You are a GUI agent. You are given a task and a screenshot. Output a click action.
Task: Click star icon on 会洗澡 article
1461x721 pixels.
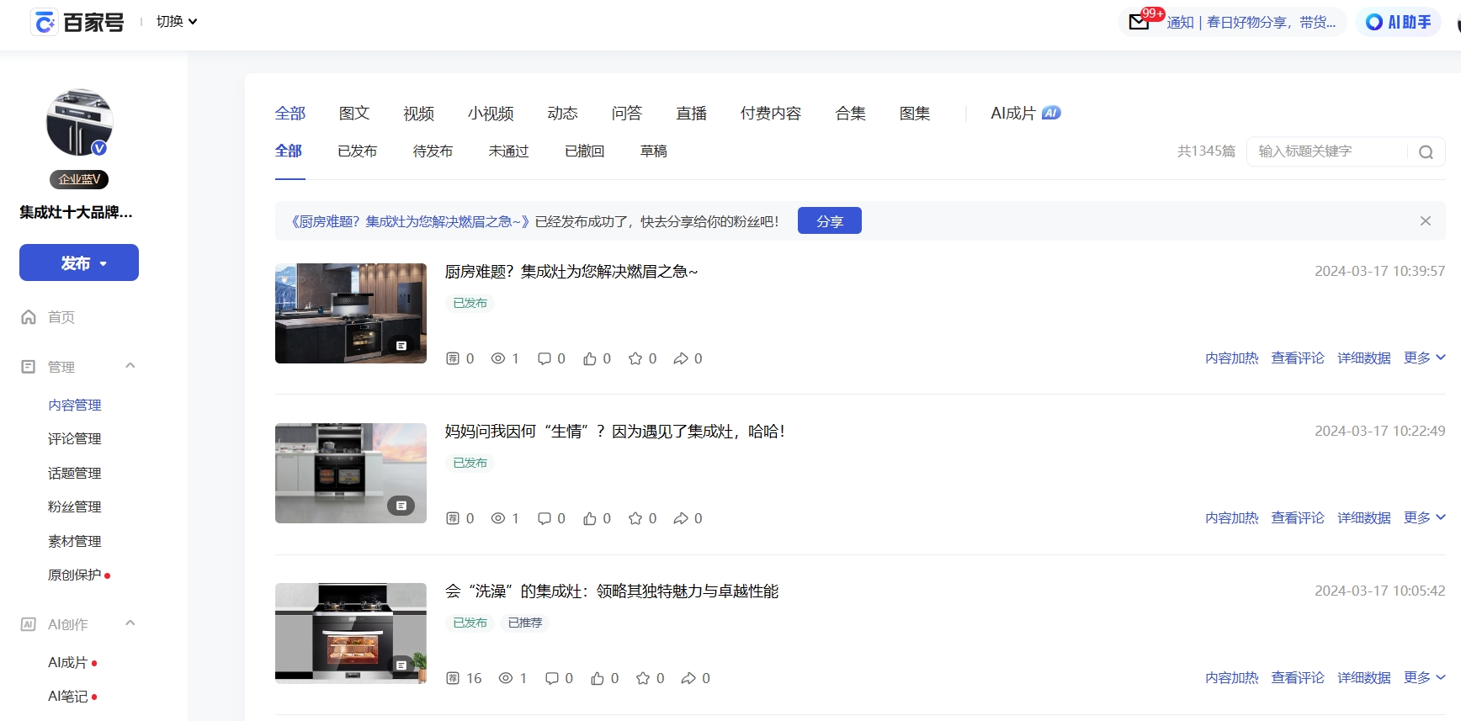[x=643, y=678]
